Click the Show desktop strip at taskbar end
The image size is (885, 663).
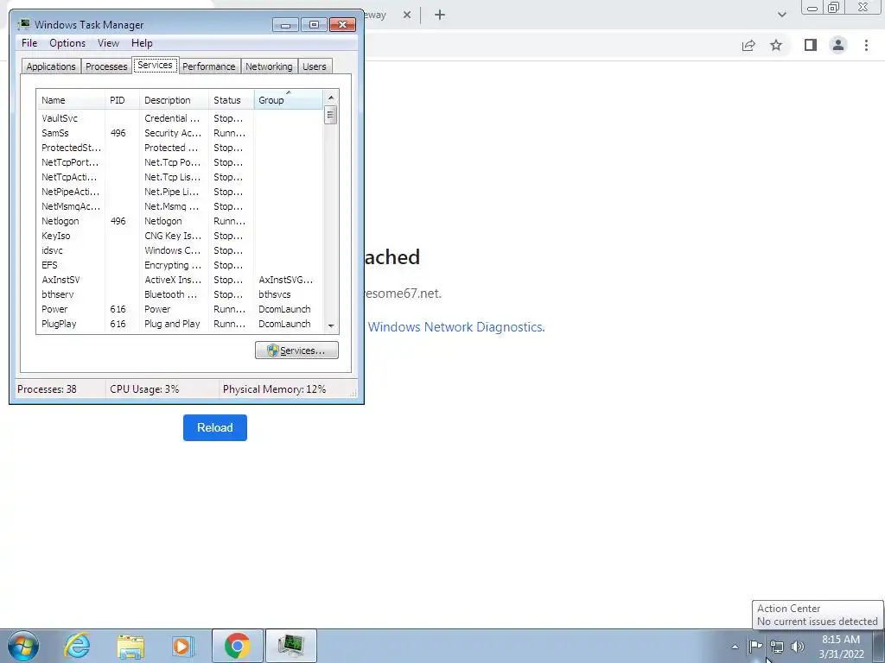pos(879,646)
